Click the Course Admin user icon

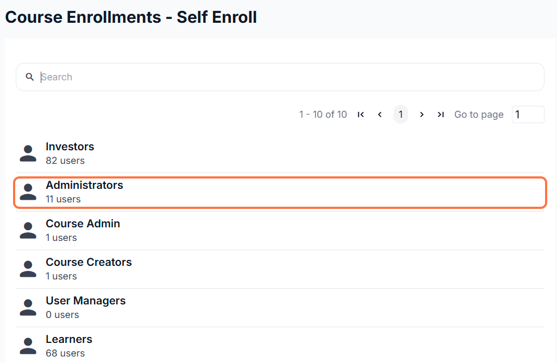(28, 231)
